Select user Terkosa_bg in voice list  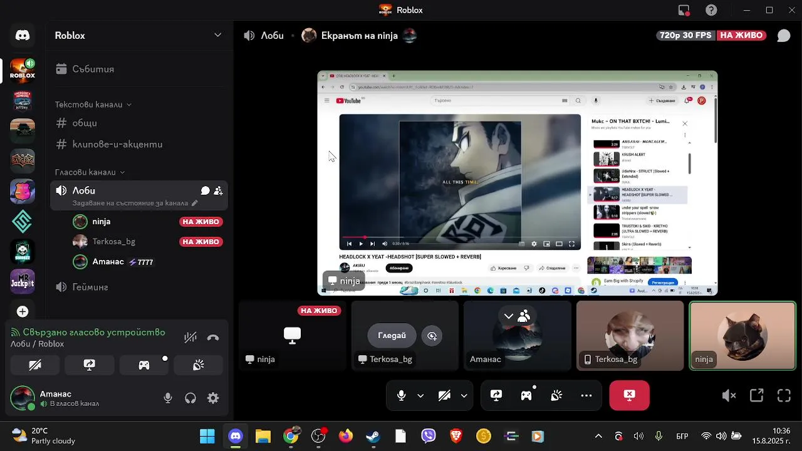148,242
